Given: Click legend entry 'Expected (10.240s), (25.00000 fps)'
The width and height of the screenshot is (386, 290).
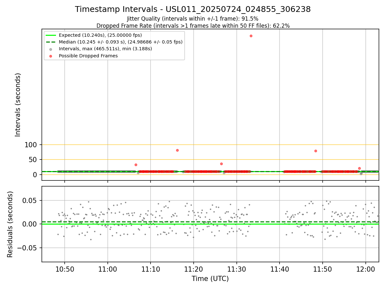Looking at the screenshot, I should [x=100, y=35].
